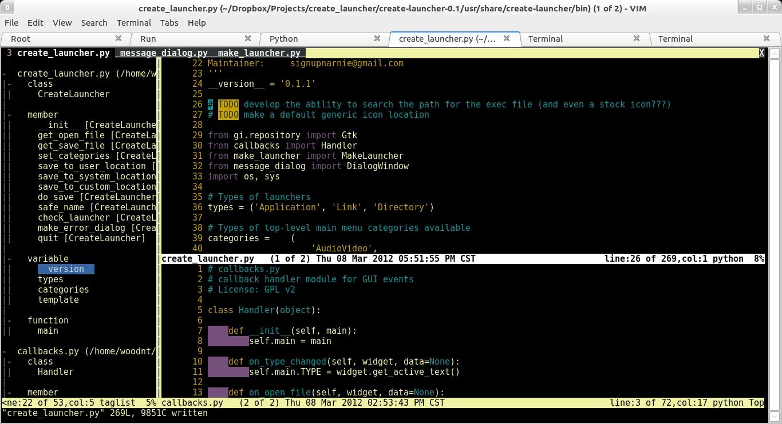Click the create_launcher.py window status line

(x=463, y=258)
